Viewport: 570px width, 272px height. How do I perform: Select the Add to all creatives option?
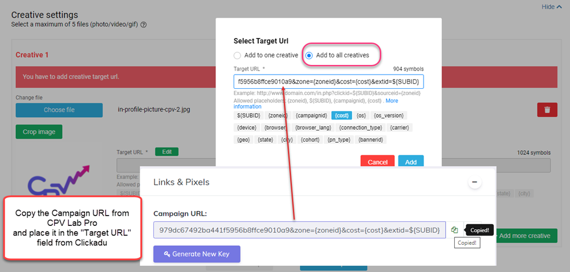310,55
